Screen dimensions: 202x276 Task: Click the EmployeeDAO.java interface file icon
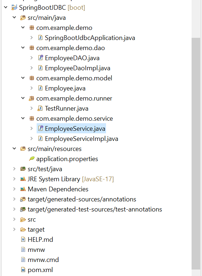point(41,58)
